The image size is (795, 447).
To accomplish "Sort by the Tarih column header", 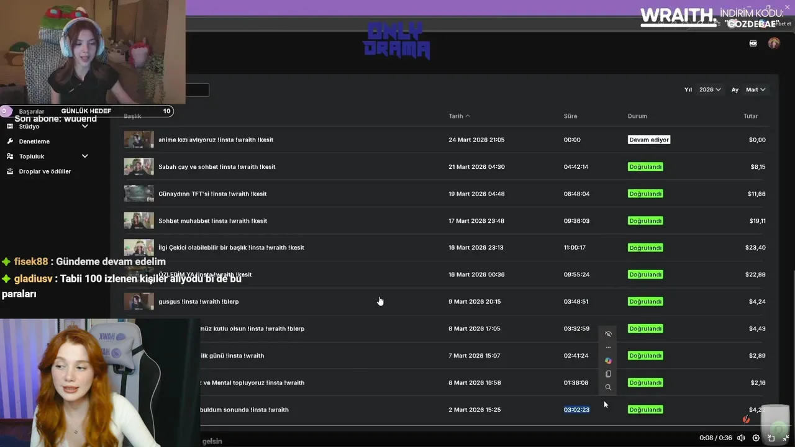I will click(459, 116).
